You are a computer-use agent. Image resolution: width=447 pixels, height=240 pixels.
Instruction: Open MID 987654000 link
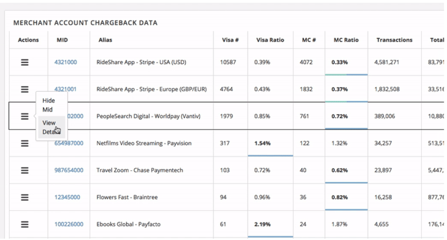click(x=69, y=170)
